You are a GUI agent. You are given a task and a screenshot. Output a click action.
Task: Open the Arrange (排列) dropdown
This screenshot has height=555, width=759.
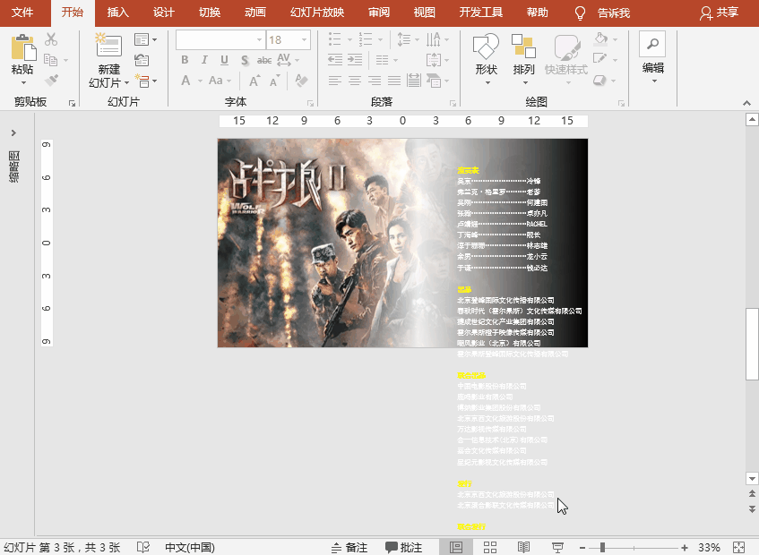[523, 58]
